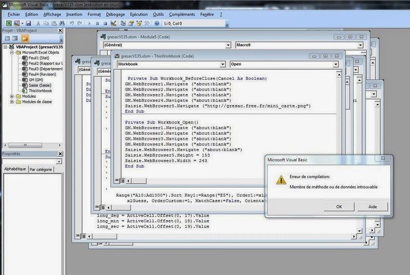
Task: Open the Débogage menu
Action: (115, 14)
